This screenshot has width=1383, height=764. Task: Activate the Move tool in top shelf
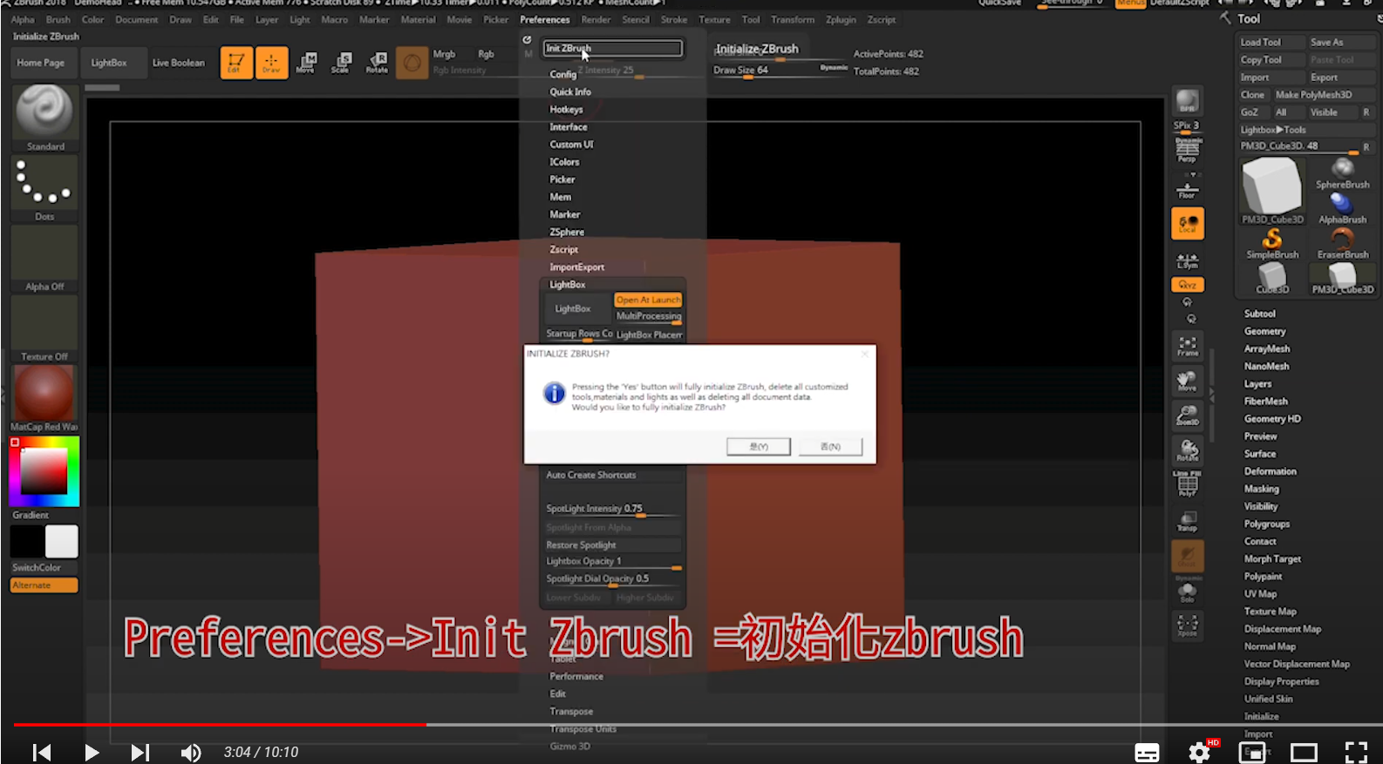307,63
